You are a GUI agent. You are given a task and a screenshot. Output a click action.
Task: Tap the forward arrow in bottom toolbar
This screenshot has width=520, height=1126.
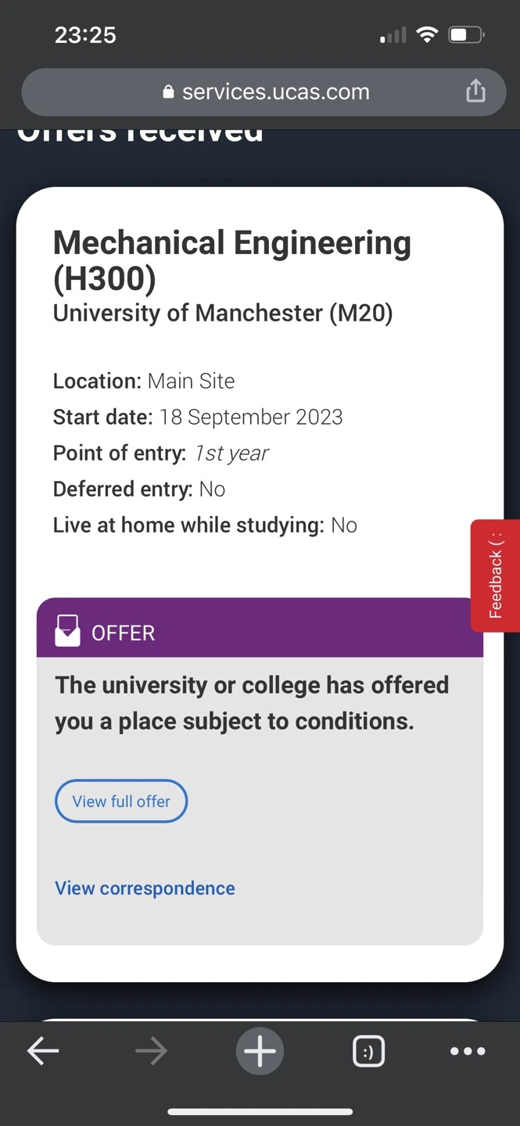point(151,1052)
